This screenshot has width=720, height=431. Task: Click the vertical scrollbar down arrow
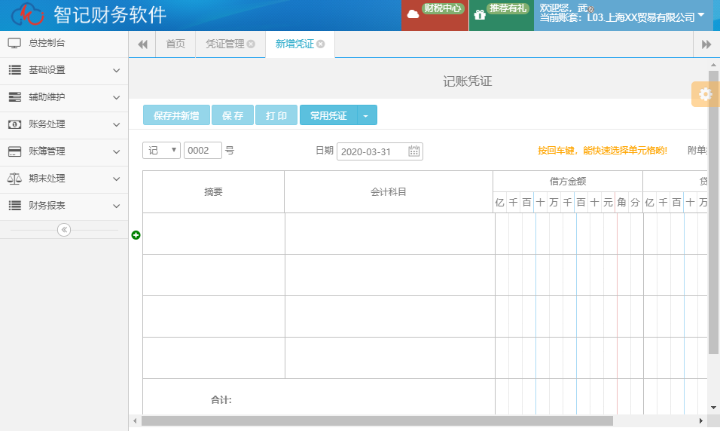click(x=713, y=408)
